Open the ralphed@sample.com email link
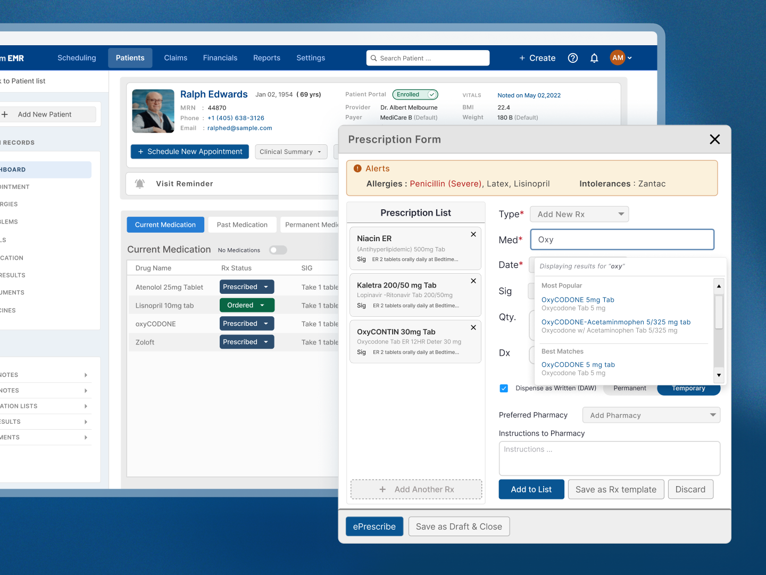Image resolution: width=766 pixels, height=575 pixels. point(239,128)
